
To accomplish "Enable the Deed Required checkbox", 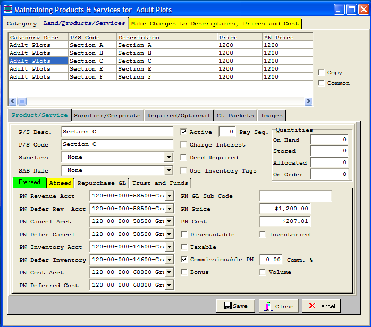I will click(184, 158).
